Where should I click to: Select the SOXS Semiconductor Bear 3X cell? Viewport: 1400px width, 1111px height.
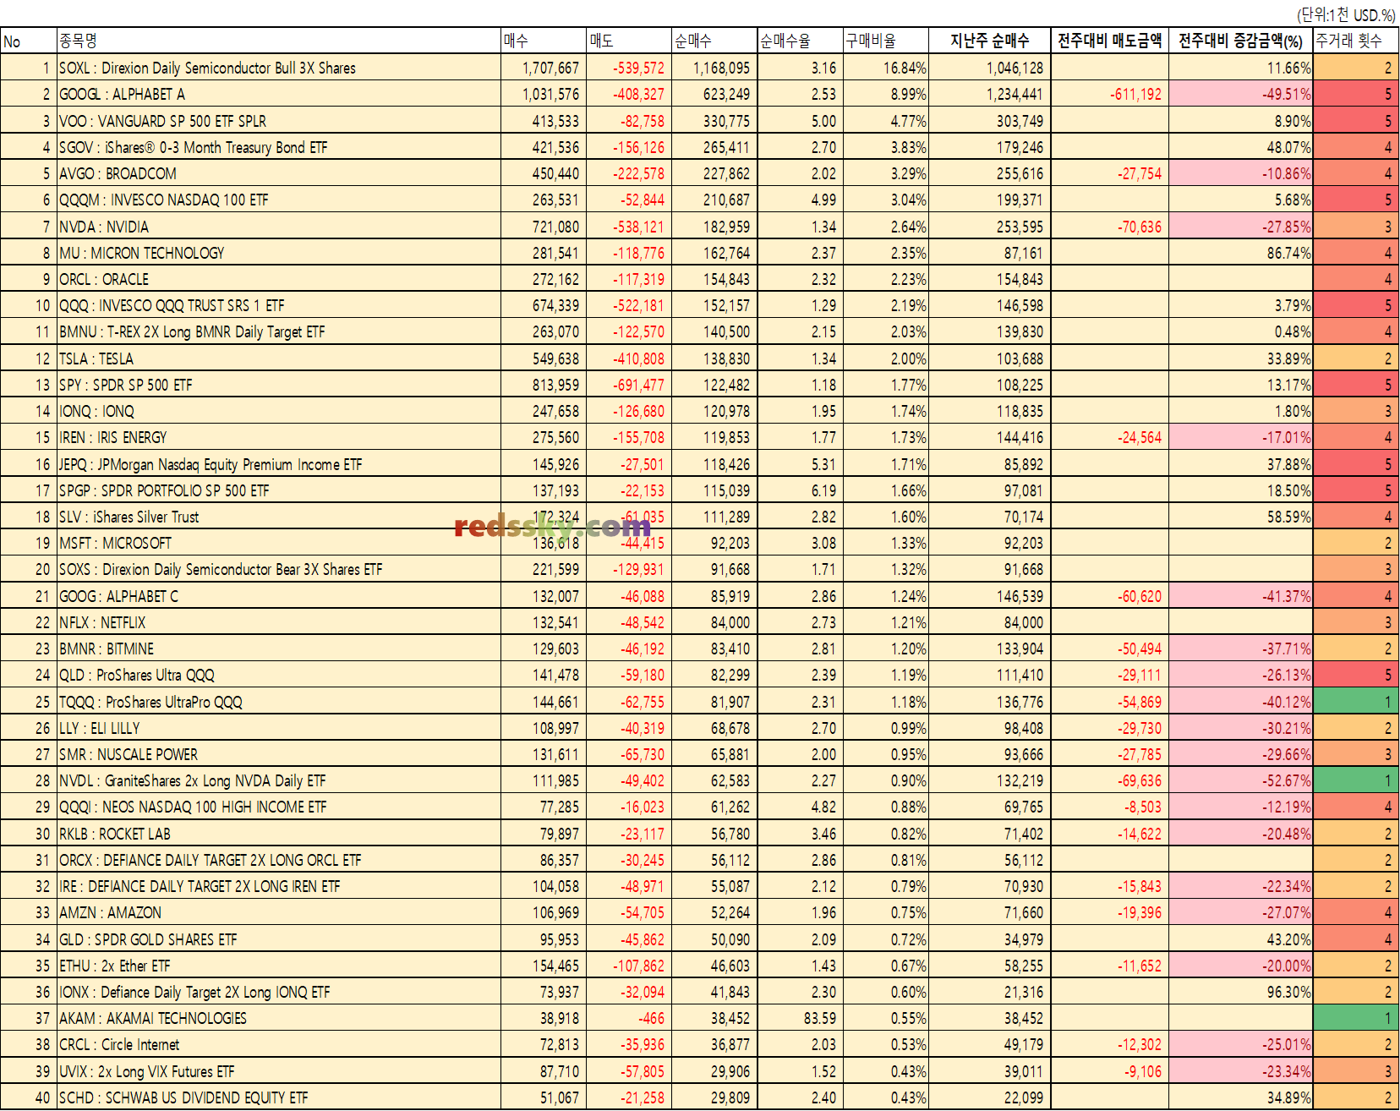click(x=279, y=569)
